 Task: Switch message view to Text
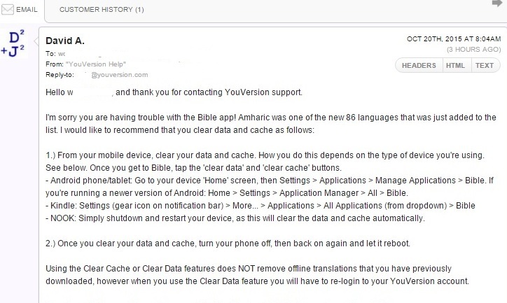click(x=484, y=66)
